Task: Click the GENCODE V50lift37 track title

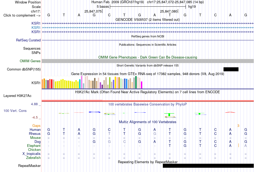Action: tap(148, 19)
